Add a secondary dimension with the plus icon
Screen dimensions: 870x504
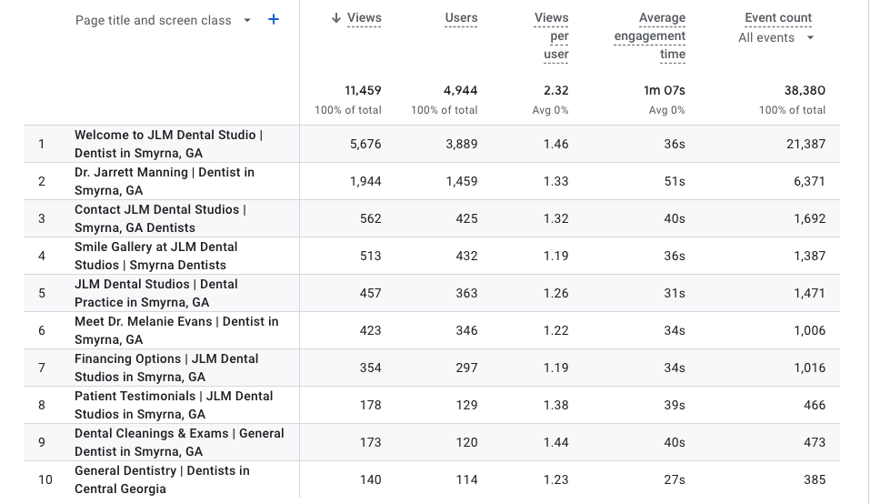tap(274, 19)
